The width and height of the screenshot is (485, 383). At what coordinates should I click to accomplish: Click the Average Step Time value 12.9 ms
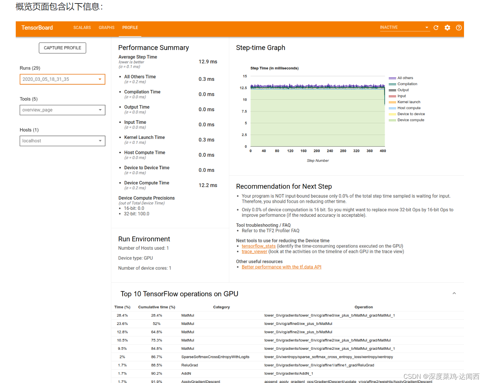[x=208, y=62]
